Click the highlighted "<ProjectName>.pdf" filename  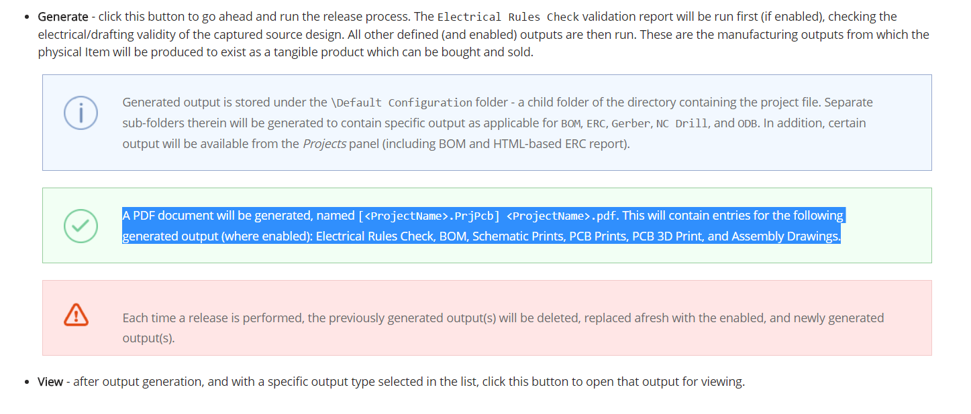(562, 216)
